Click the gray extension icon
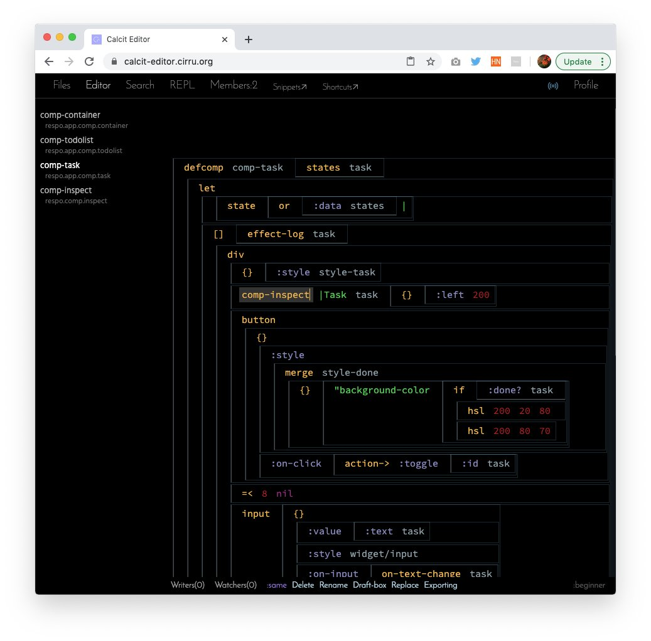The image size is (651, 641). coord(515,61)
